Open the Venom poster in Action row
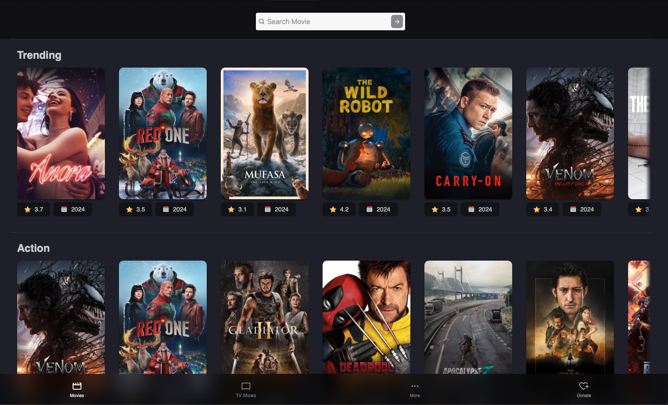668x405 pixels. [61, 317]
